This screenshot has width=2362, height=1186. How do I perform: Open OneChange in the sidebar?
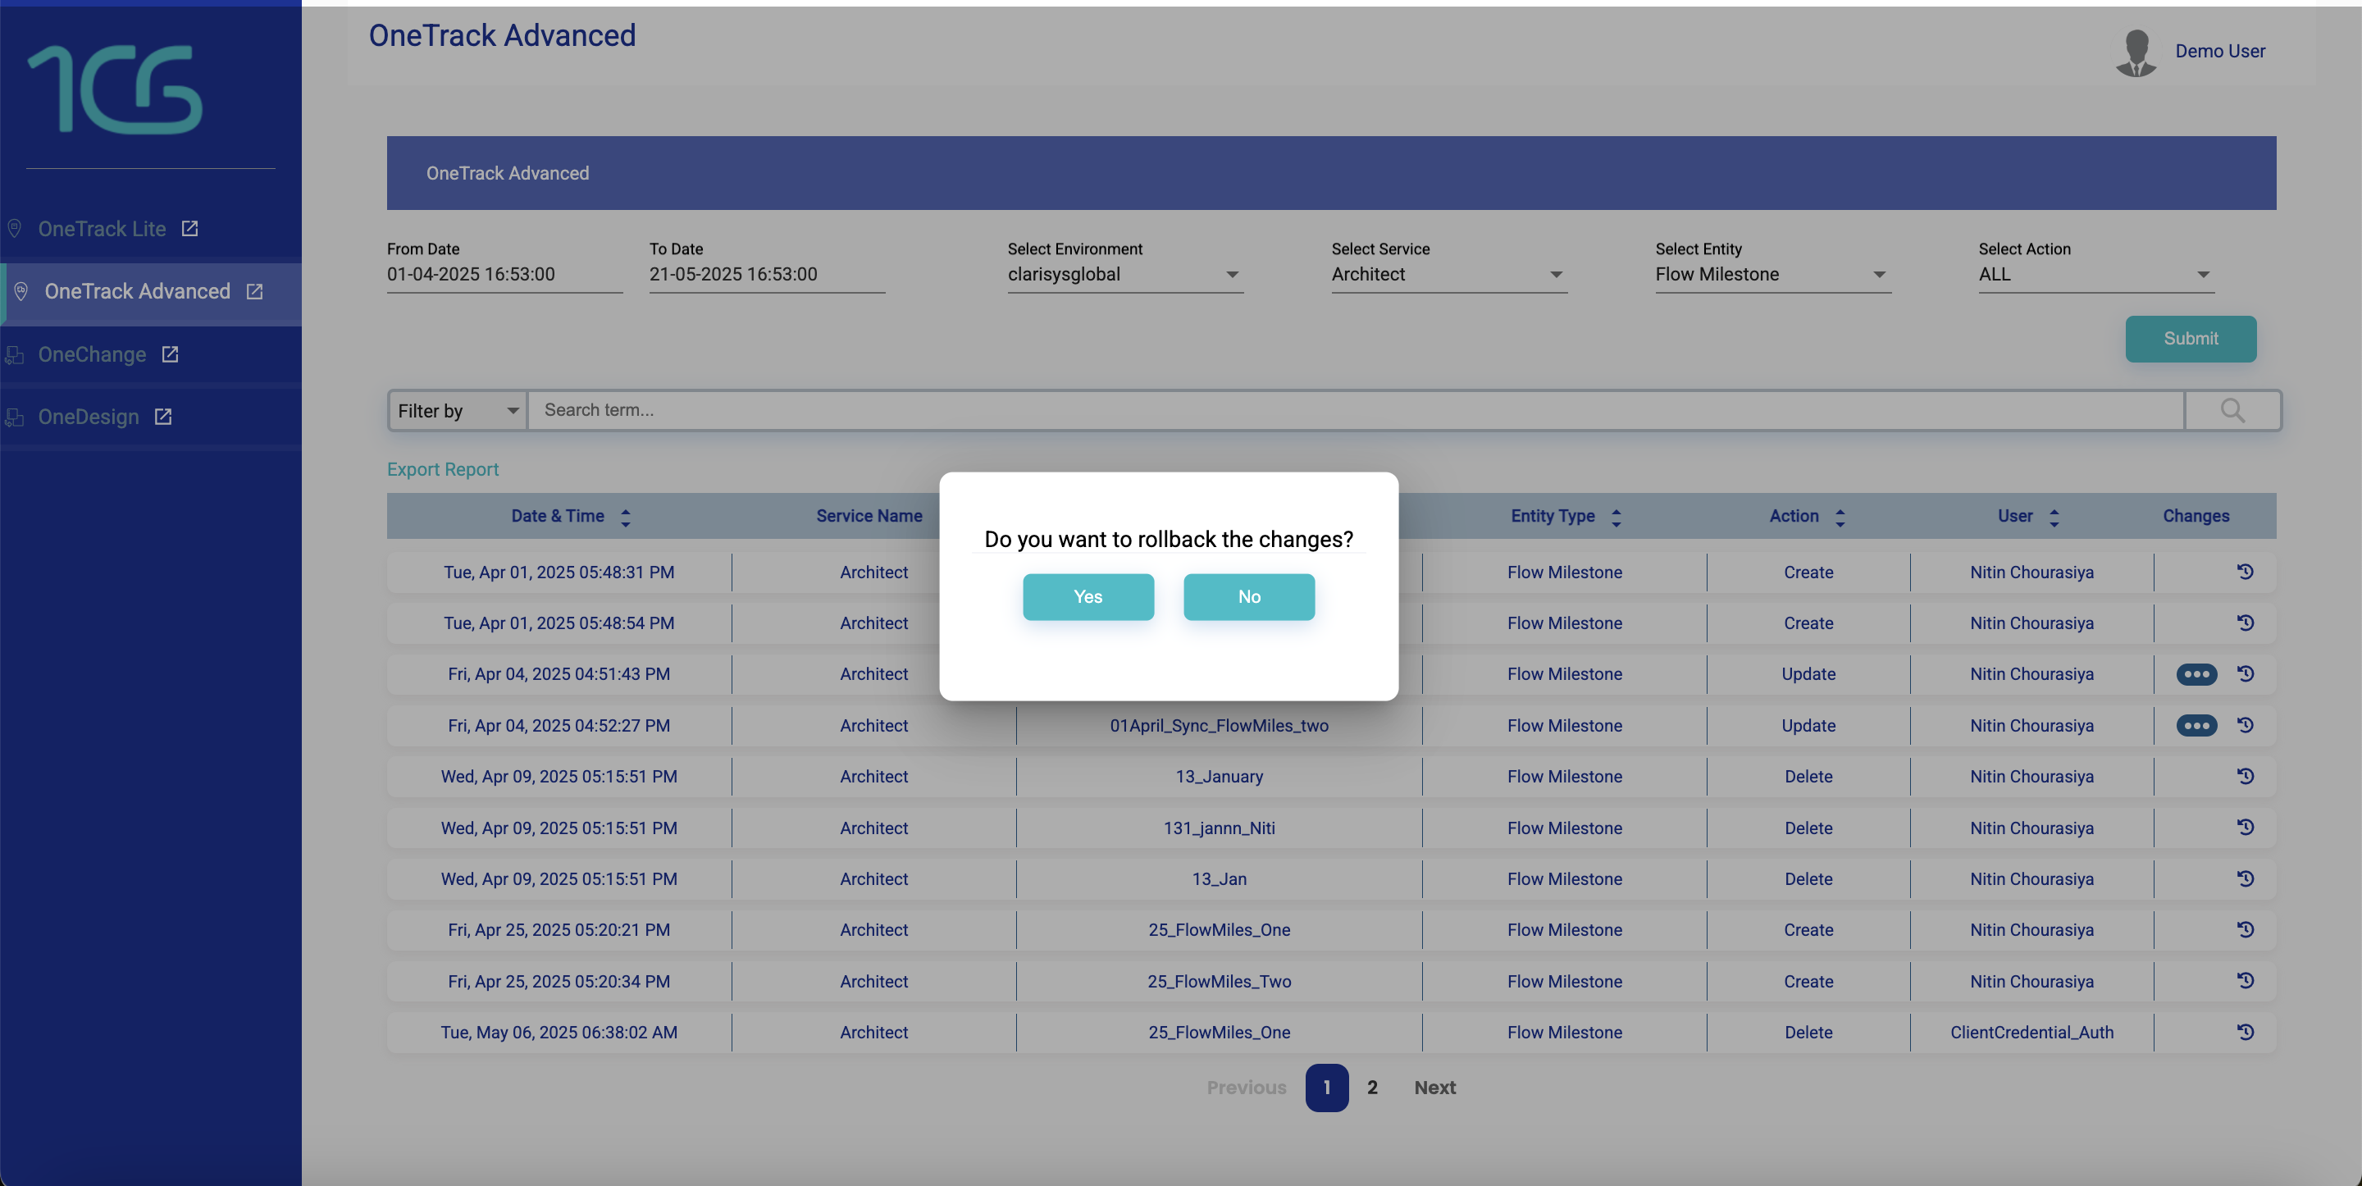92,354
